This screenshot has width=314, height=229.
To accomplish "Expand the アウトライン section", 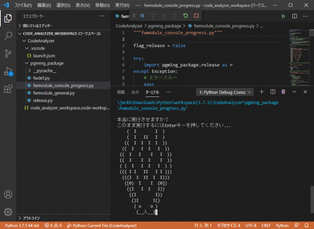I will [x=31, y=218].
